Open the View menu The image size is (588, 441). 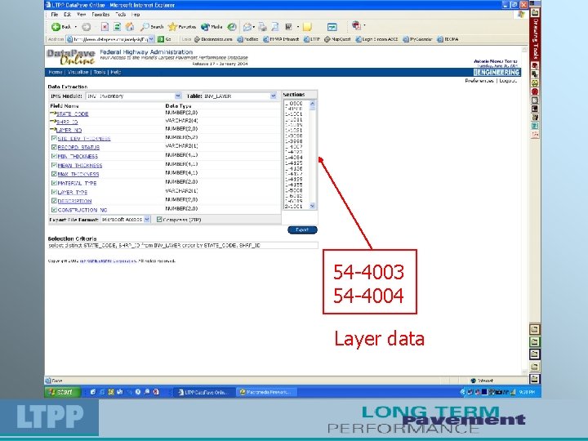tap(82, 14)
